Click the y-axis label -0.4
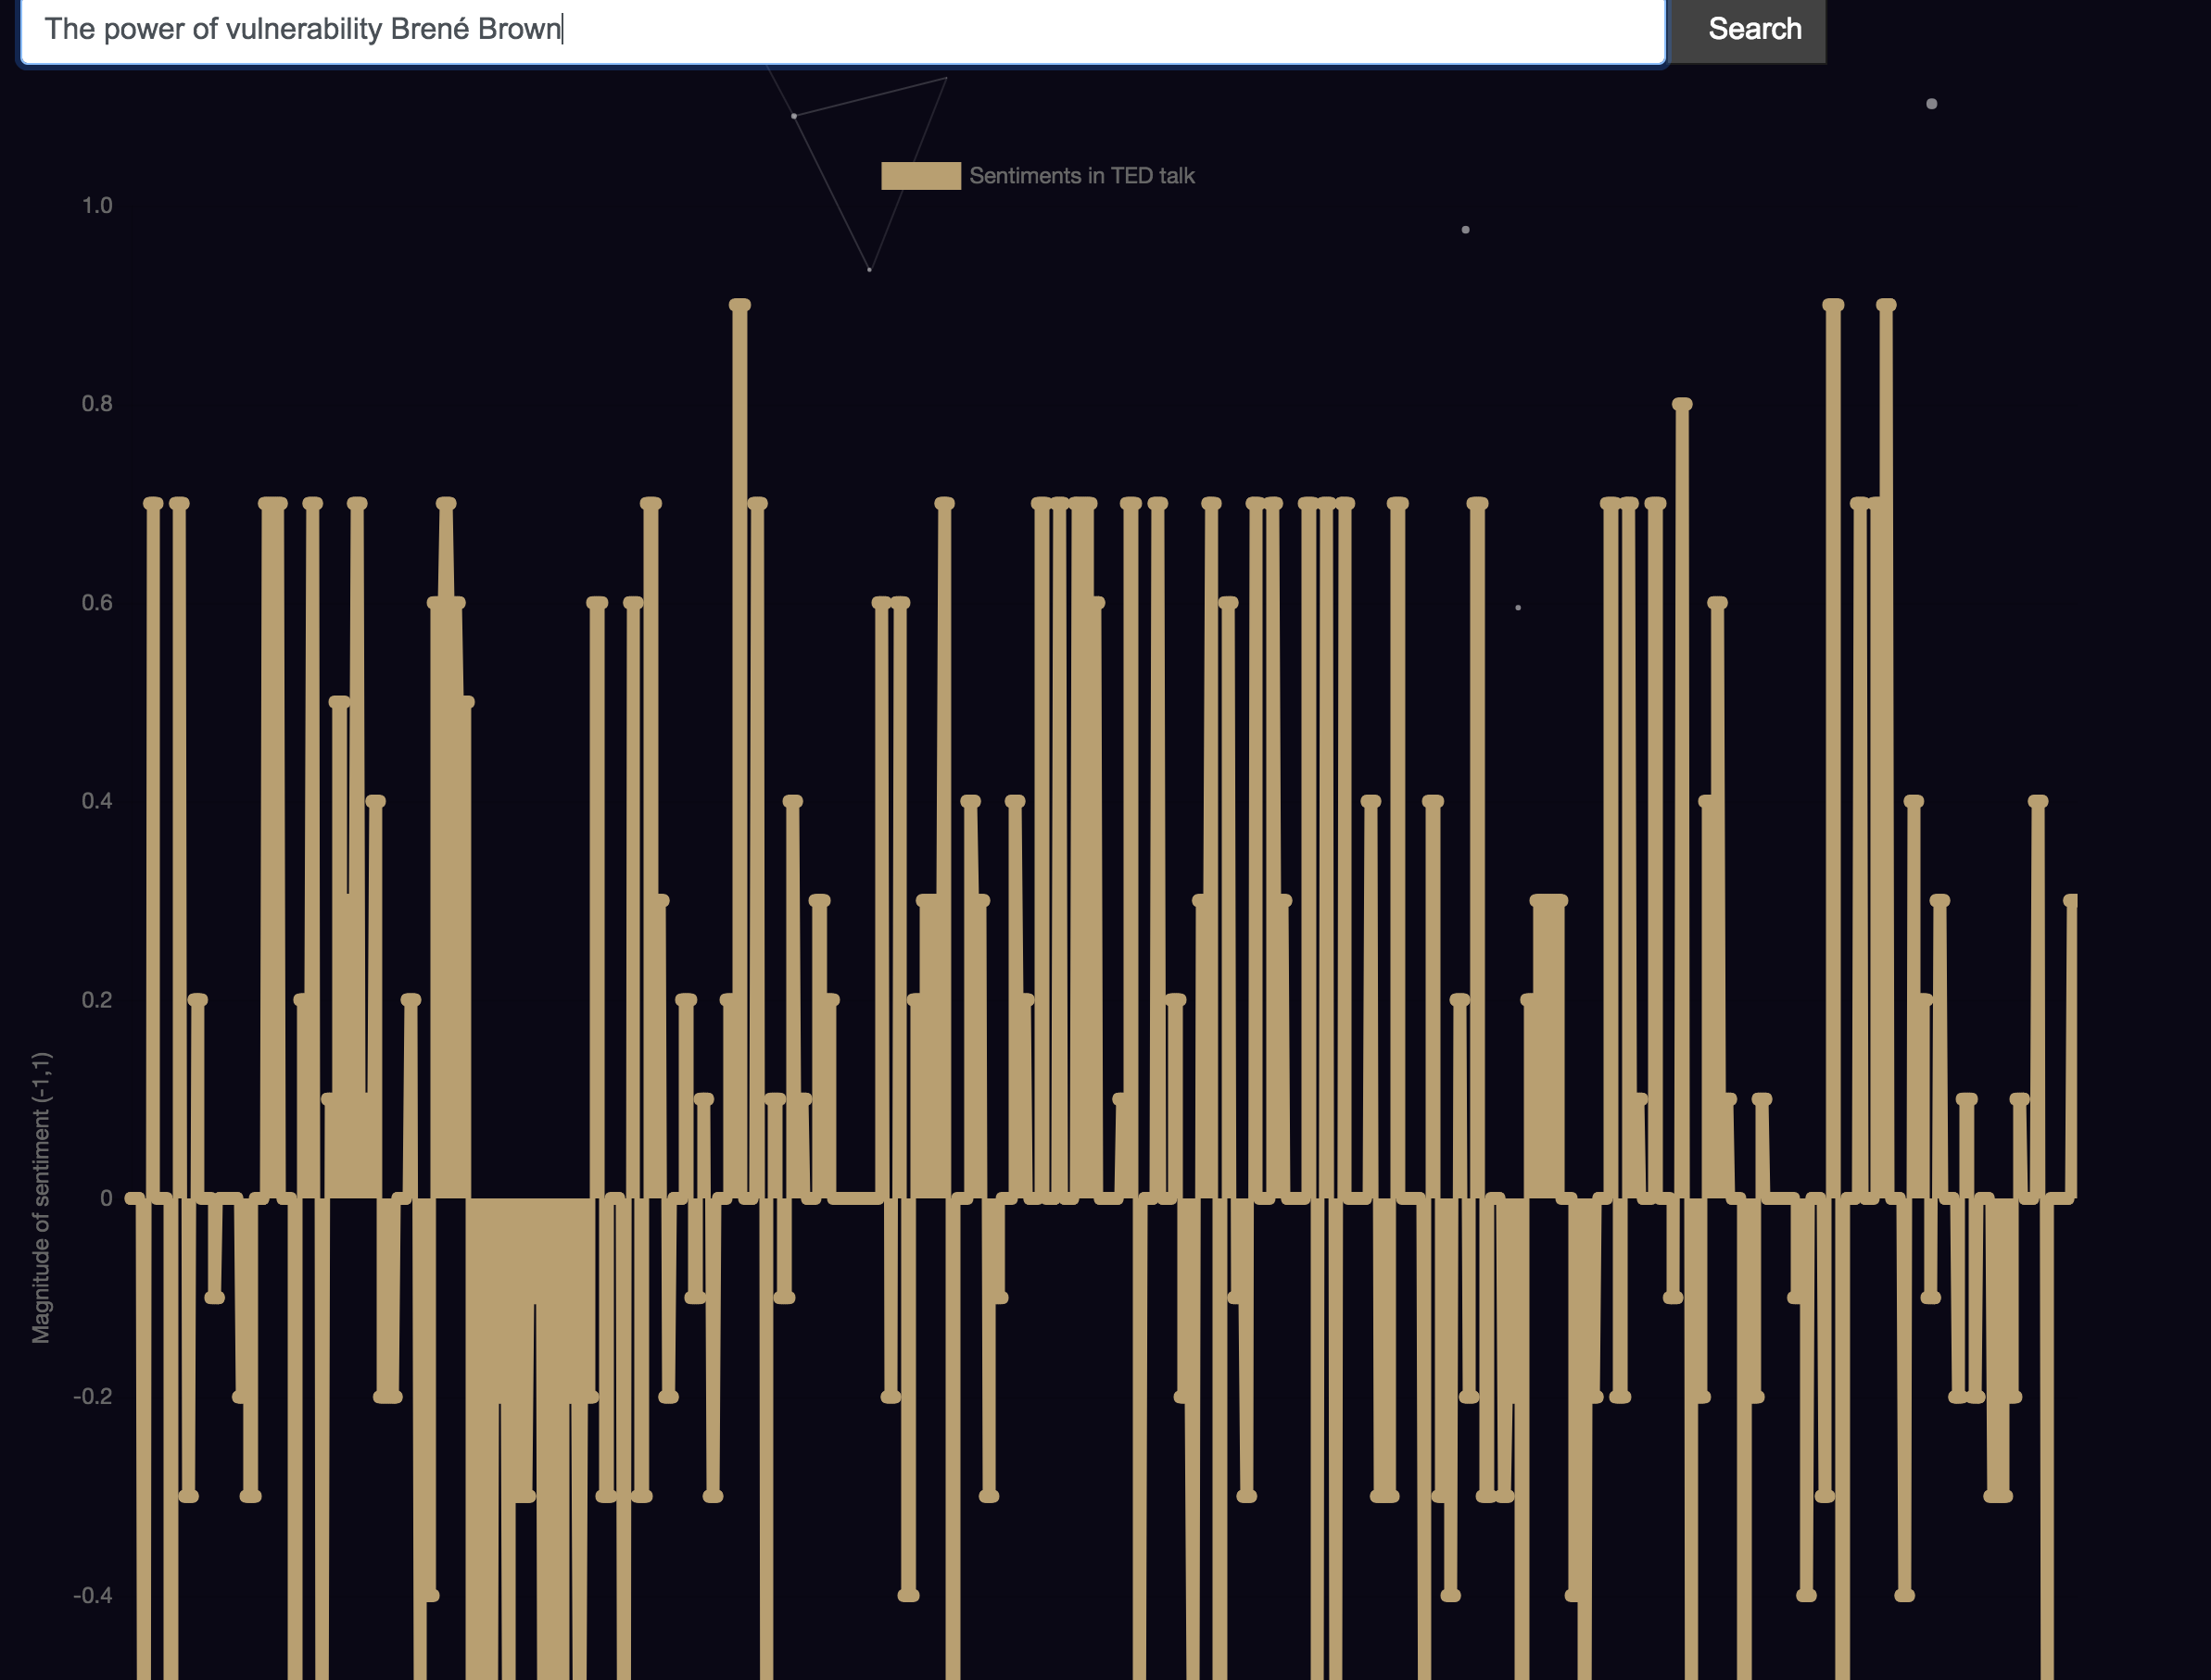This screenshot has width=2211, height=1680. click(93, 1595)
